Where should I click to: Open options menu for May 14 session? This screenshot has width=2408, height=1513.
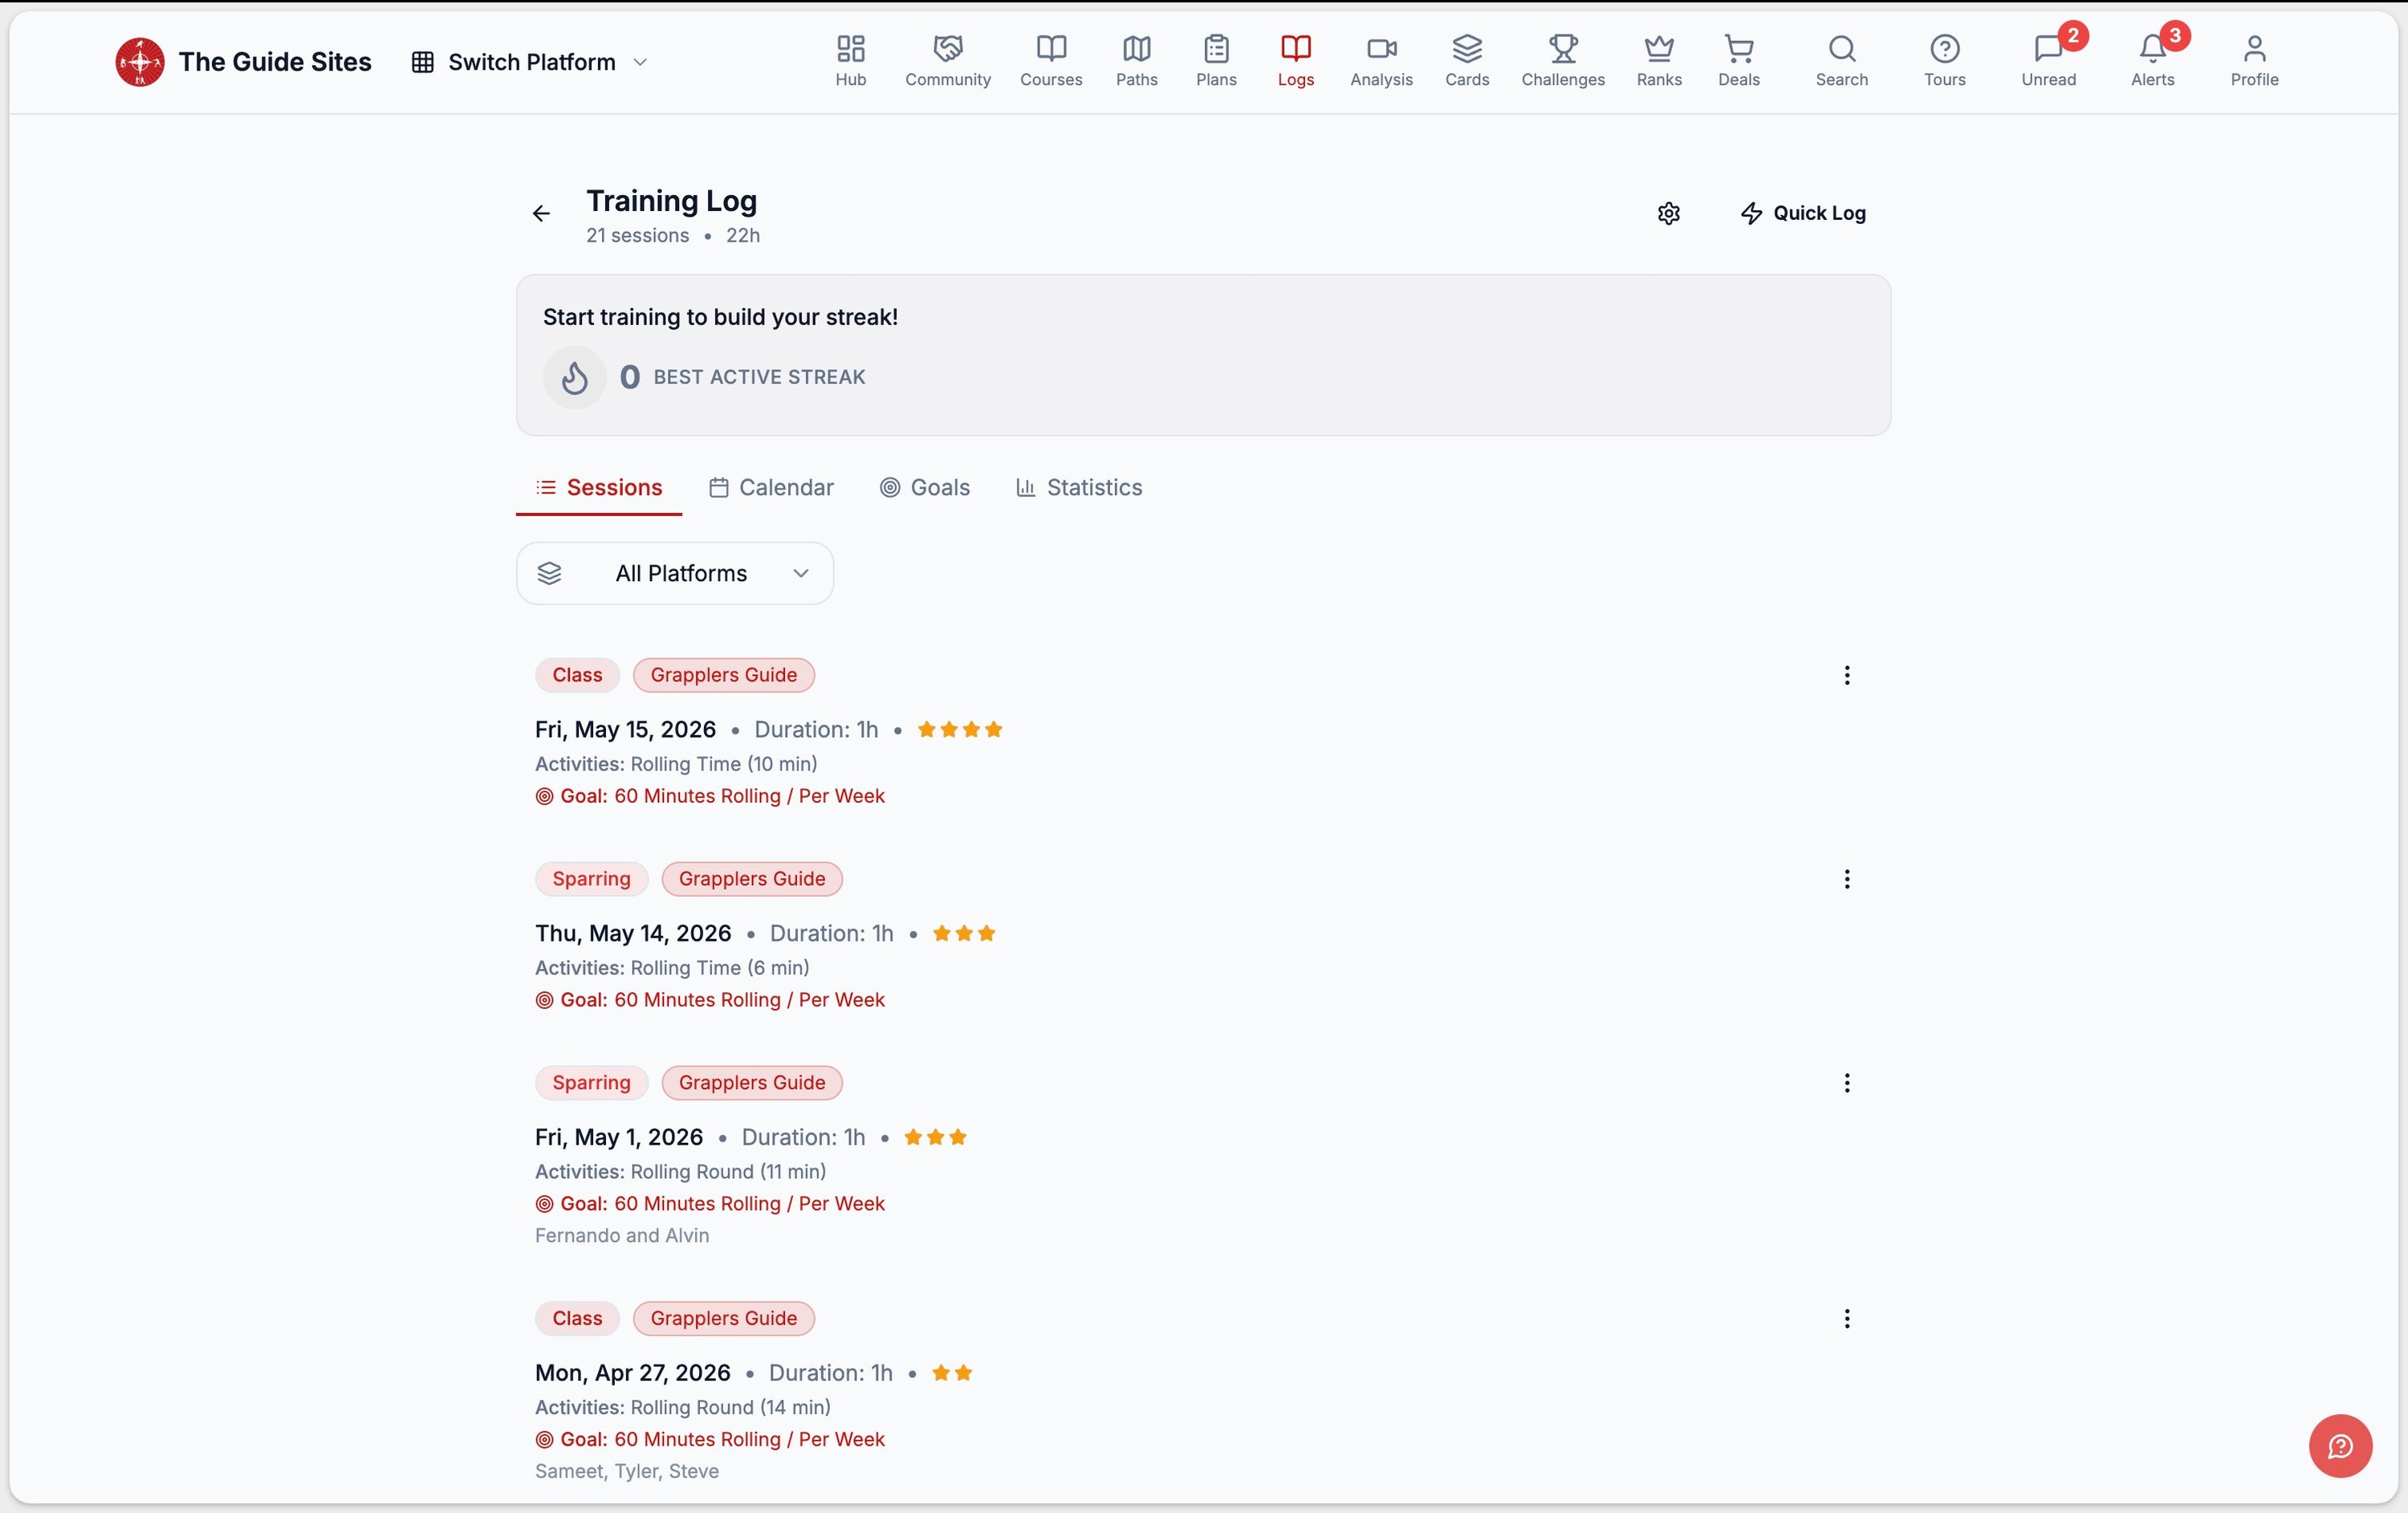pyautogui.click(x=1846, y=879)
